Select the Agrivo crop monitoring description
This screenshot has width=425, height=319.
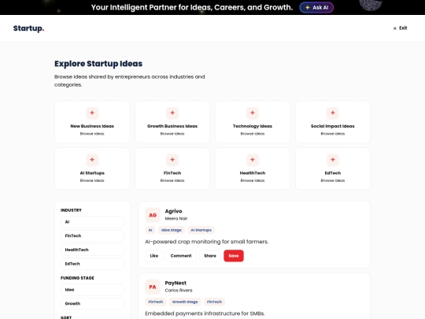[x=207, y=242]
